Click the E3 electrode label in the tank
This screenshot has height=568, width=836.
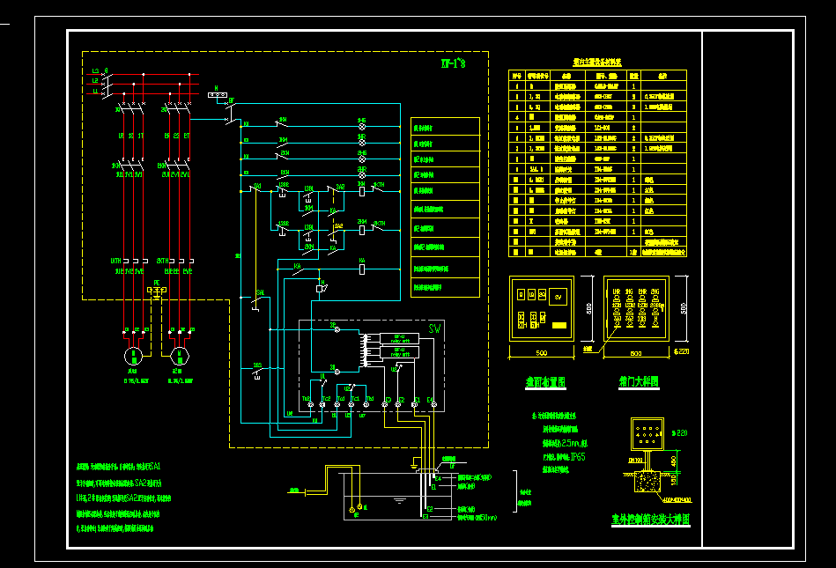[426, 516]
